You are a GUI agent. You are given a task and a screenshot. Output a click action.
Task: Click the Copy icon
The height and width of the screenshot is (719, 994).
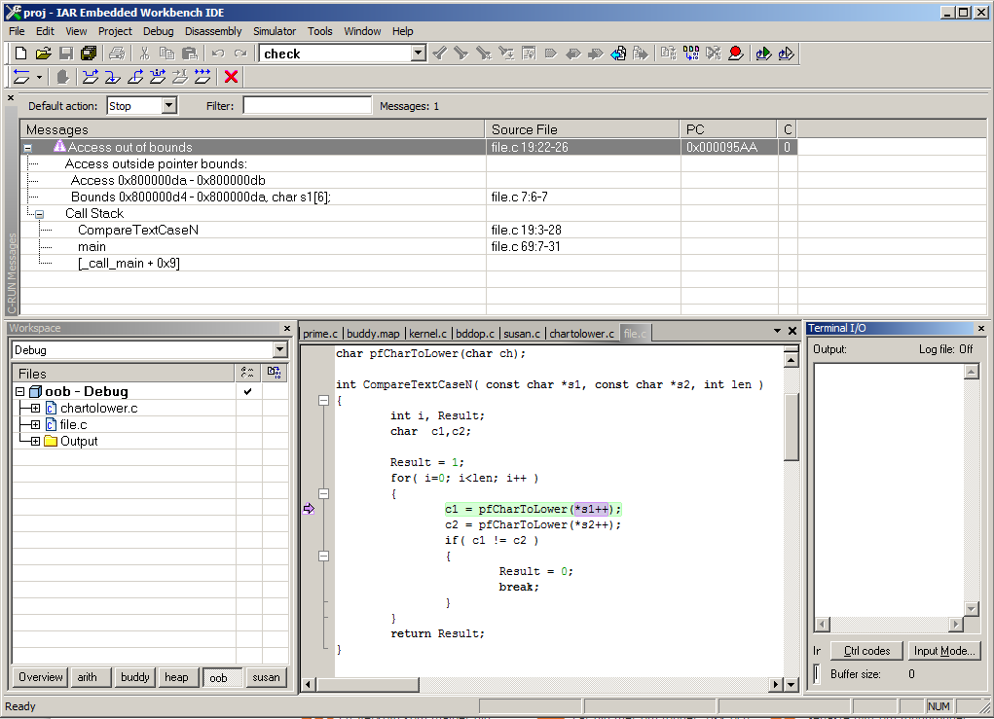coord(166,54)
